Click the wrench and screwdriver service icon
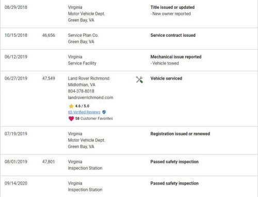This screenshot has width=258, height=197. [139, 80]
